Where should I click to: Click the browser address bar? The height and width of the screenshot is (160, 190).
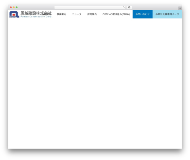pyautogui.click(x=90, y=7)
